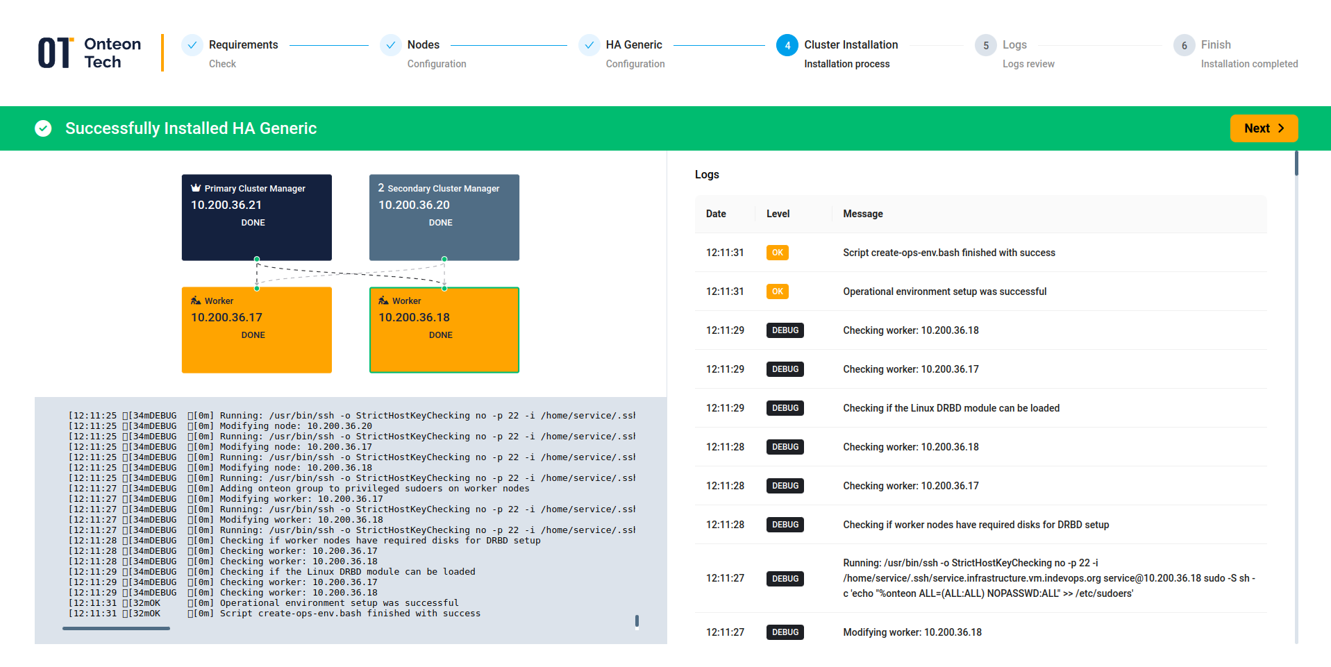Click the step 5 Logs circle

(x=985, y=45)
